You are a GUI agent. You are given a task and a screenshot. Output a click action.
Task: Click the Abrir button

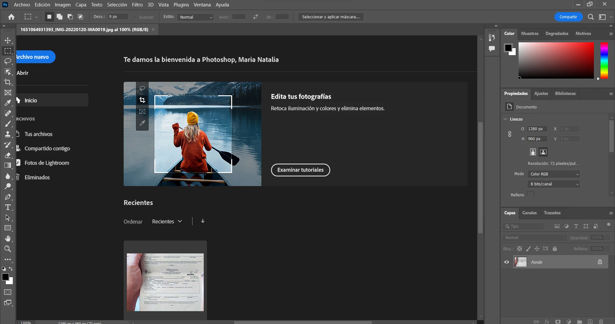point(22,73)
